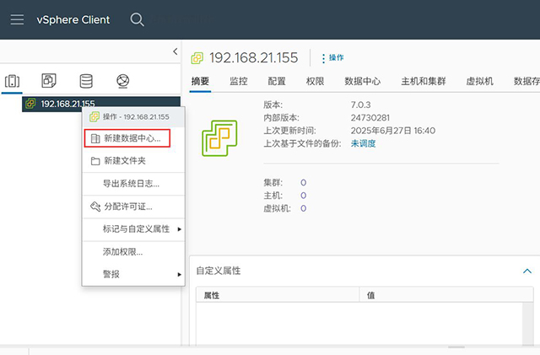Click the large vCenter logo in summary
Screen dimensions: 540x355
tap(219, 137)
